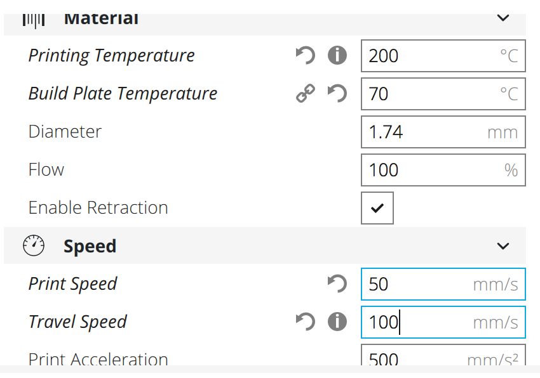Collapse the Speed section chevron

[503, 246]
